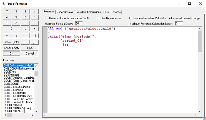Run Check Syntax on the formula

12,42
